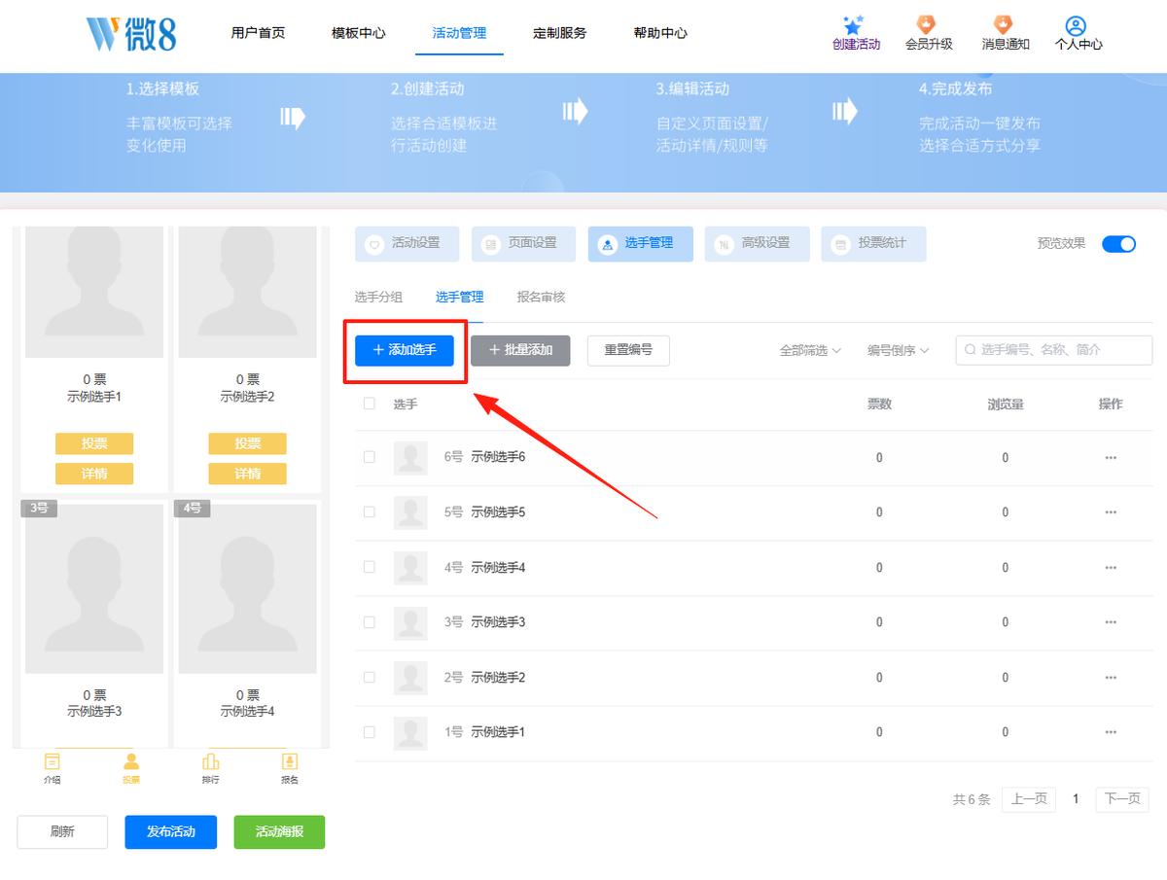Switch to 高级设置 tab
The width and height of the screenshot is (1167, 880).
[x=757, y=244]
